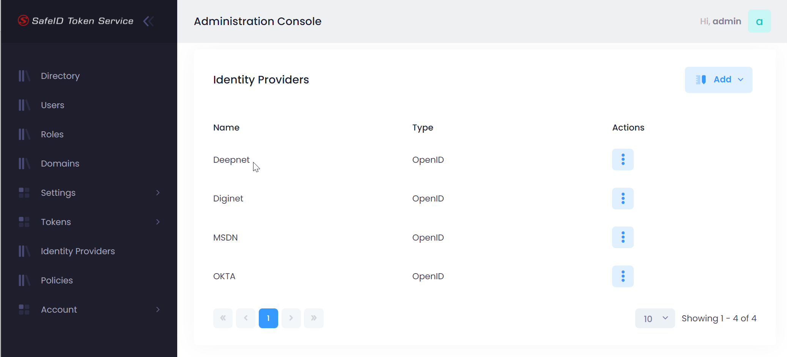Go to the last page arrow
This screenshot has height=357, width=787.
[x=314, y=318]
